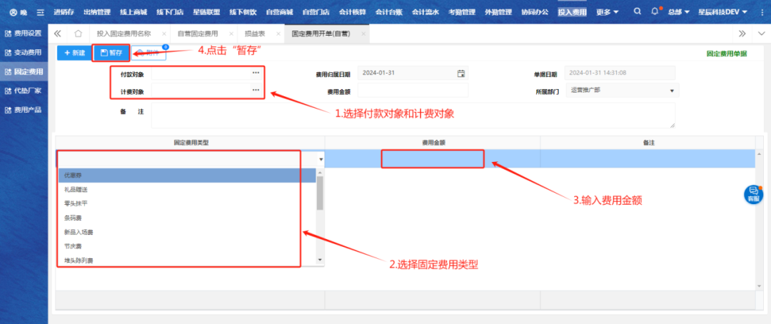Click ellipsis icon in 付款对象 field
771x324 pixels.
[256, 73]
